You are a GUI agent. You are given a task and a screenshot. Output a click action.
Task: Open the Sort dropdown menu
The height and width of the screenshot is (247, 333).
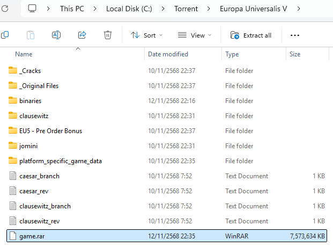(146, 35)
